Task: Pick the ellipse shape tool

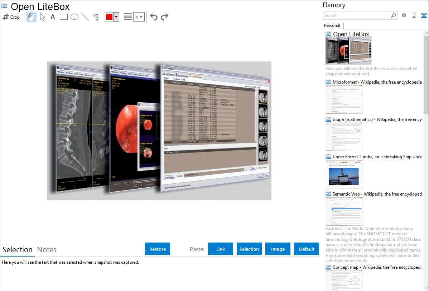Action: (x=74, y=17)
